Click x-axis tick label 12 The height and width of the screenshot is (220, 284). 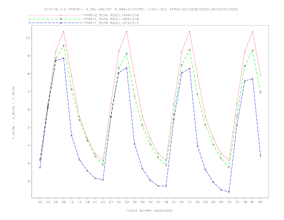pyautogui.click(x=72, y=202)
